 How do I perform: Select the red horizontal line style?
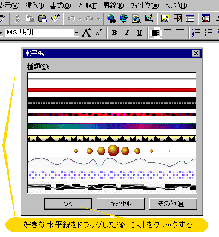pyautogui.click(x=112, y=90)
